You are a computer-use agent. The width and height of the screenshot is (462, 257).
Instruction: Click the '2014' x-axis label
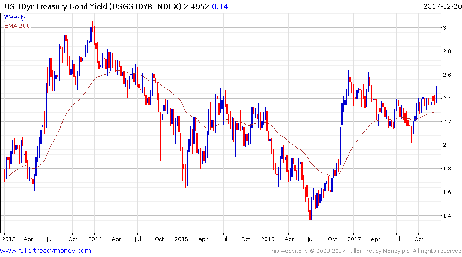pos(95,239)
